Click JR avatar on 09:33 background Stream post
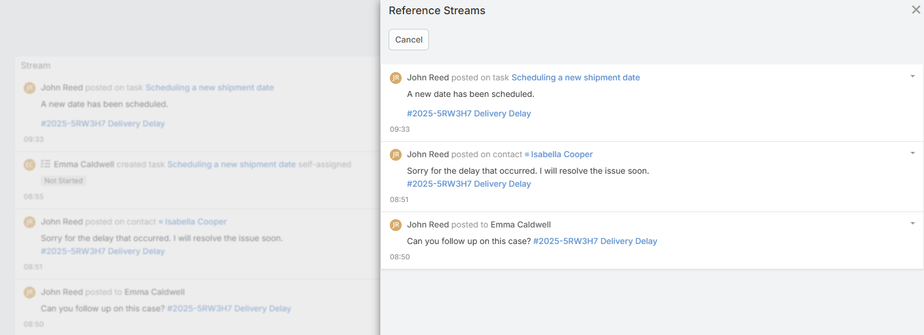This screenshot has width=924, height=335. click(x=30, y=88)
